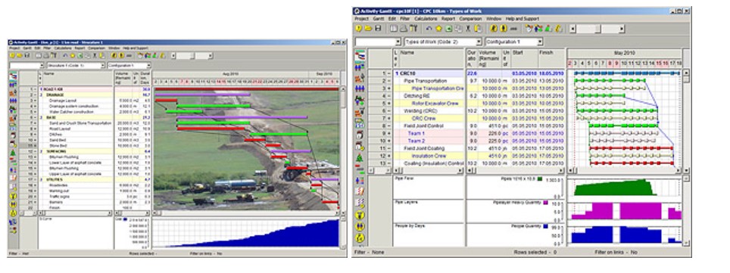The height and width of the screenshot is (273, 730).
Task: Collapse row 2 DRAINAGE in the road window
Action: coord(35,95)
